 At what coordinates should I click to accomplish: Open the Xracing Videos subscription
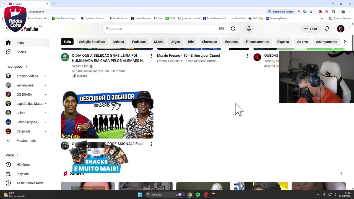pos(26,76)
